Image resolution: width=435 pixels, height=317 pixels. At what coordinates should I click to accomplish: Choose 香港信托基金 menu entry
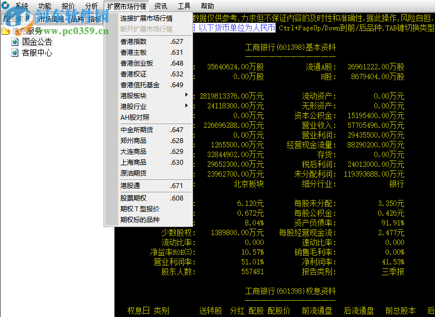(x=149, y=85)
